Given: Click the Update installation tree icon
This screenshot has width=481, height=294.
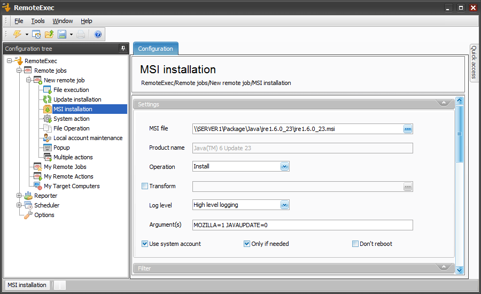Looking at the screenshot, I should [47, 99].
